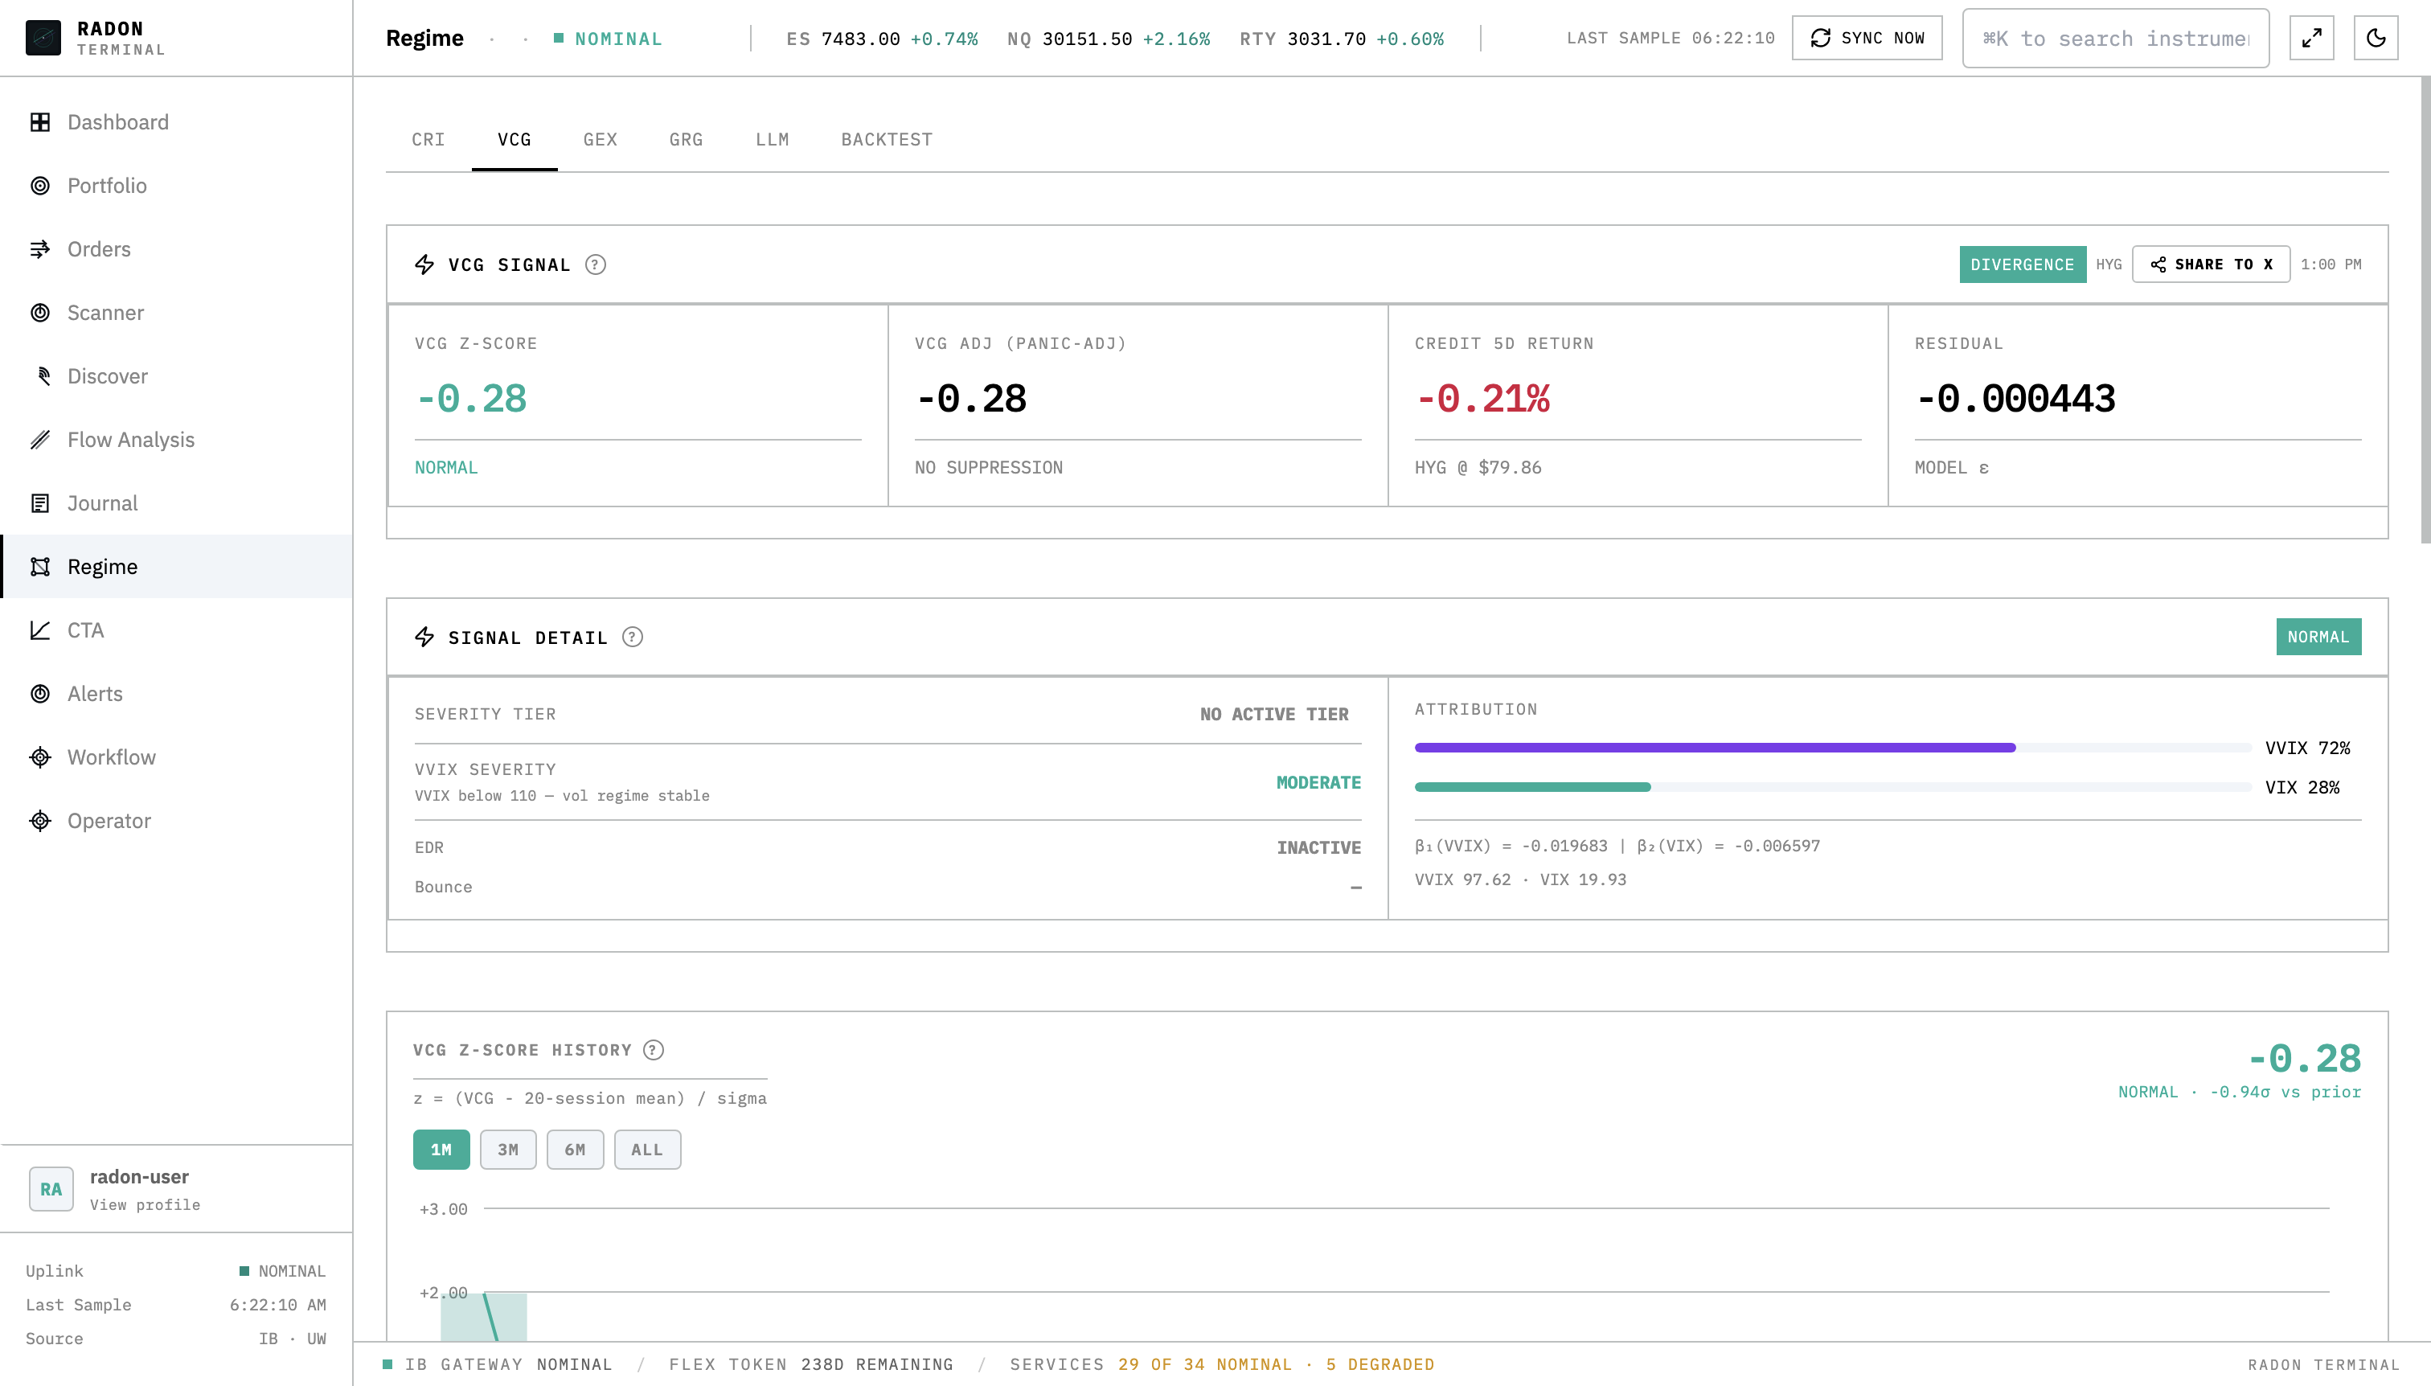Click the VVIX 72% attribution bar
This screenshot has width=2431, height=1386.
[1833, 748]
